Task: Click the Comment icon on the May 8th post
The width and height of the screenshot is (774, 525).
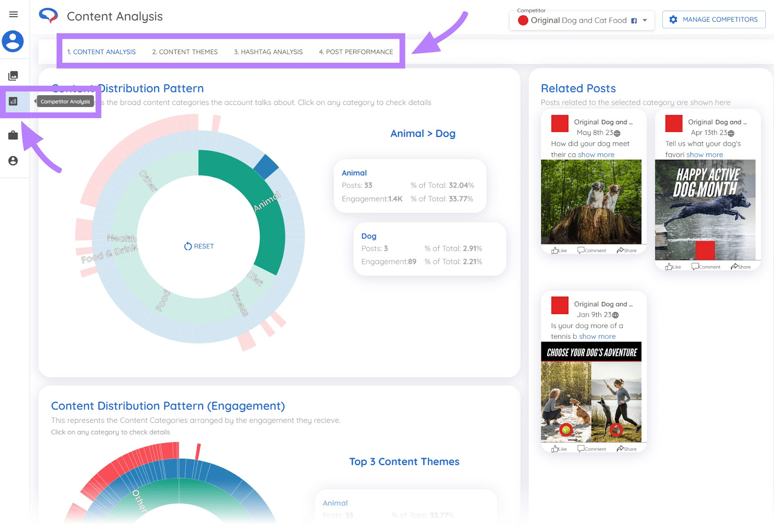Action: pos(591,250)
